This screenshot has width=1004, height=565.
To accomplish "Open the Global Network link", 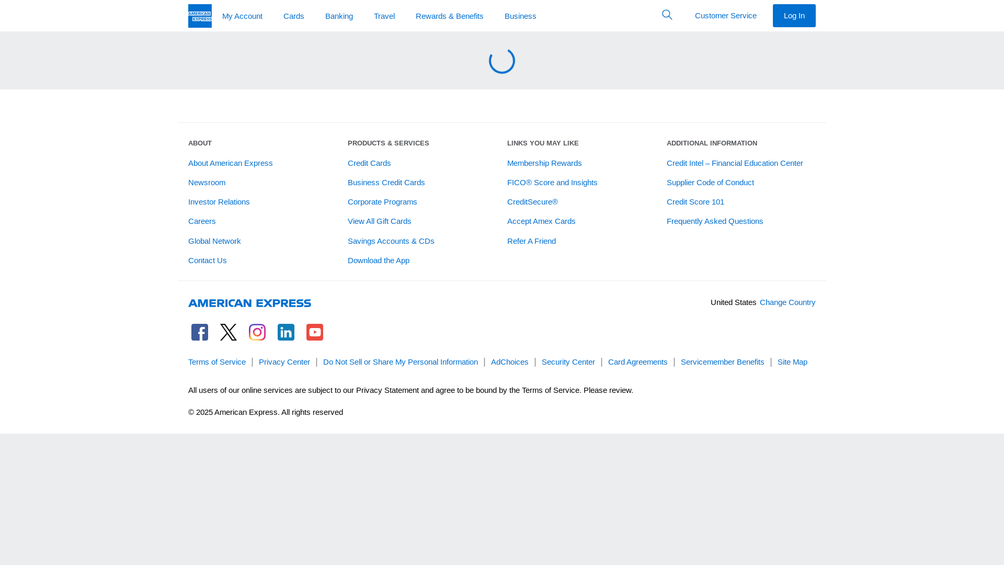I will (x=214, y=241).
